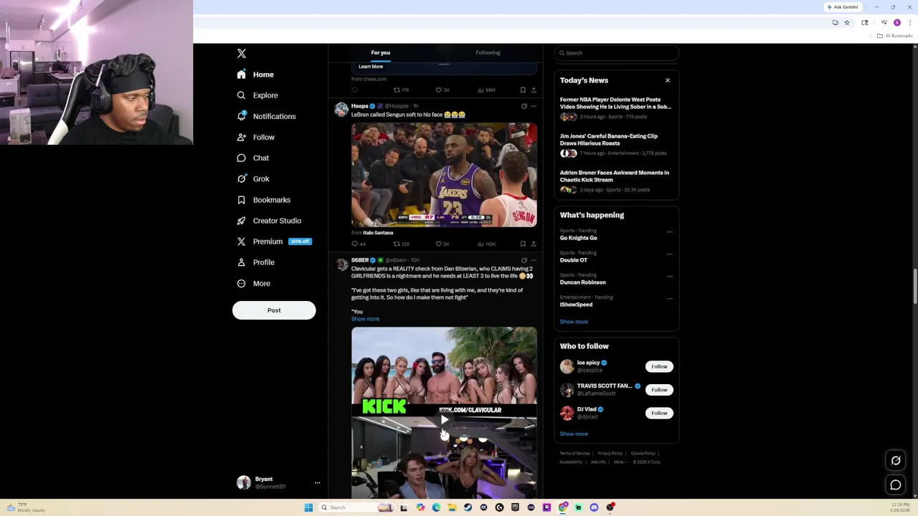Open the Chat bubble icon
The height and width of the screenshot is (516, 918).
[x=242, y=158]
